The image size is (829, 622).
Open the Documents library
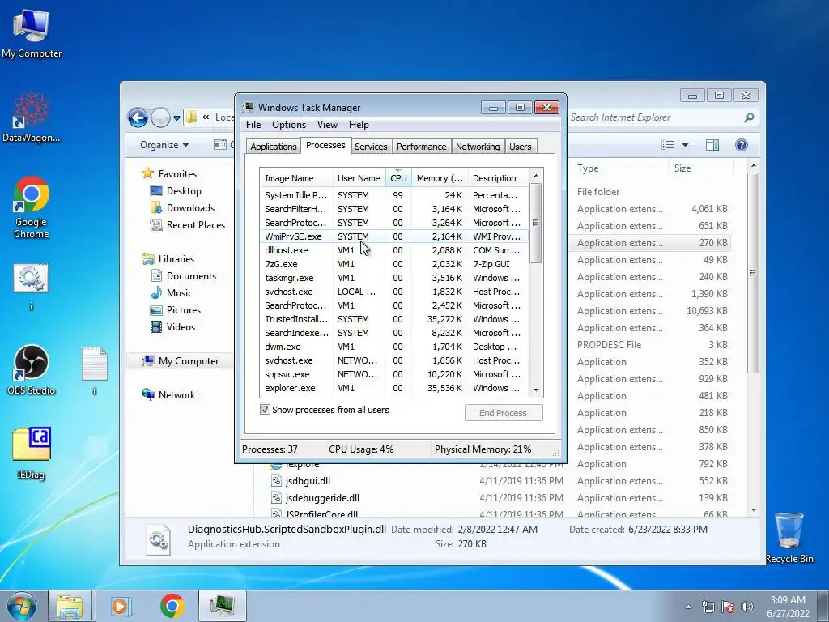tap(184, 276)
